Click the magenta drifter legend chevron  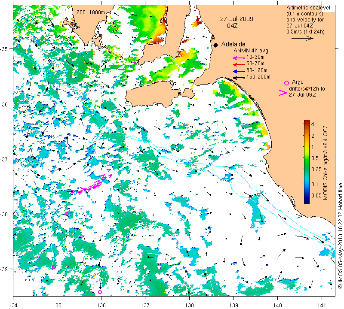click(x=283, y=93)
